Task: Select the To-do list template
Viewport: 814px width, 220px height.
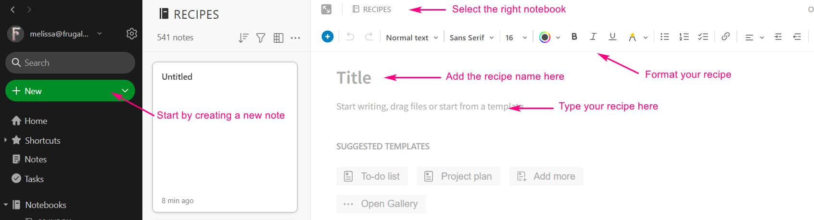Action: coord(372,176)
